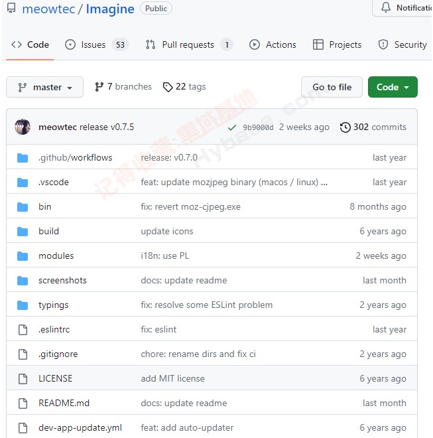The width and height of the screenshot is (433, 438).
Task: Go to the Actions tab
Action: [273, 44]
